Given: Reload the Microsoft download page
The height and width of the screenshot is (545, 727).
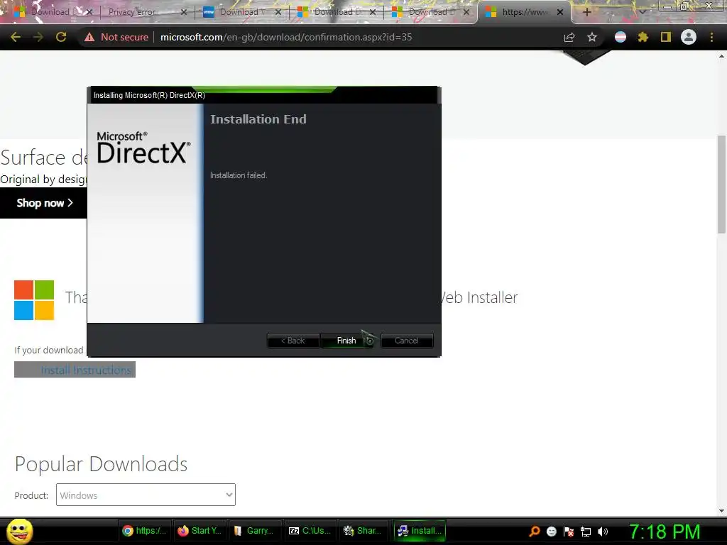Looking at the screenshot, I should pyautogui.click(x=61, y=37).
